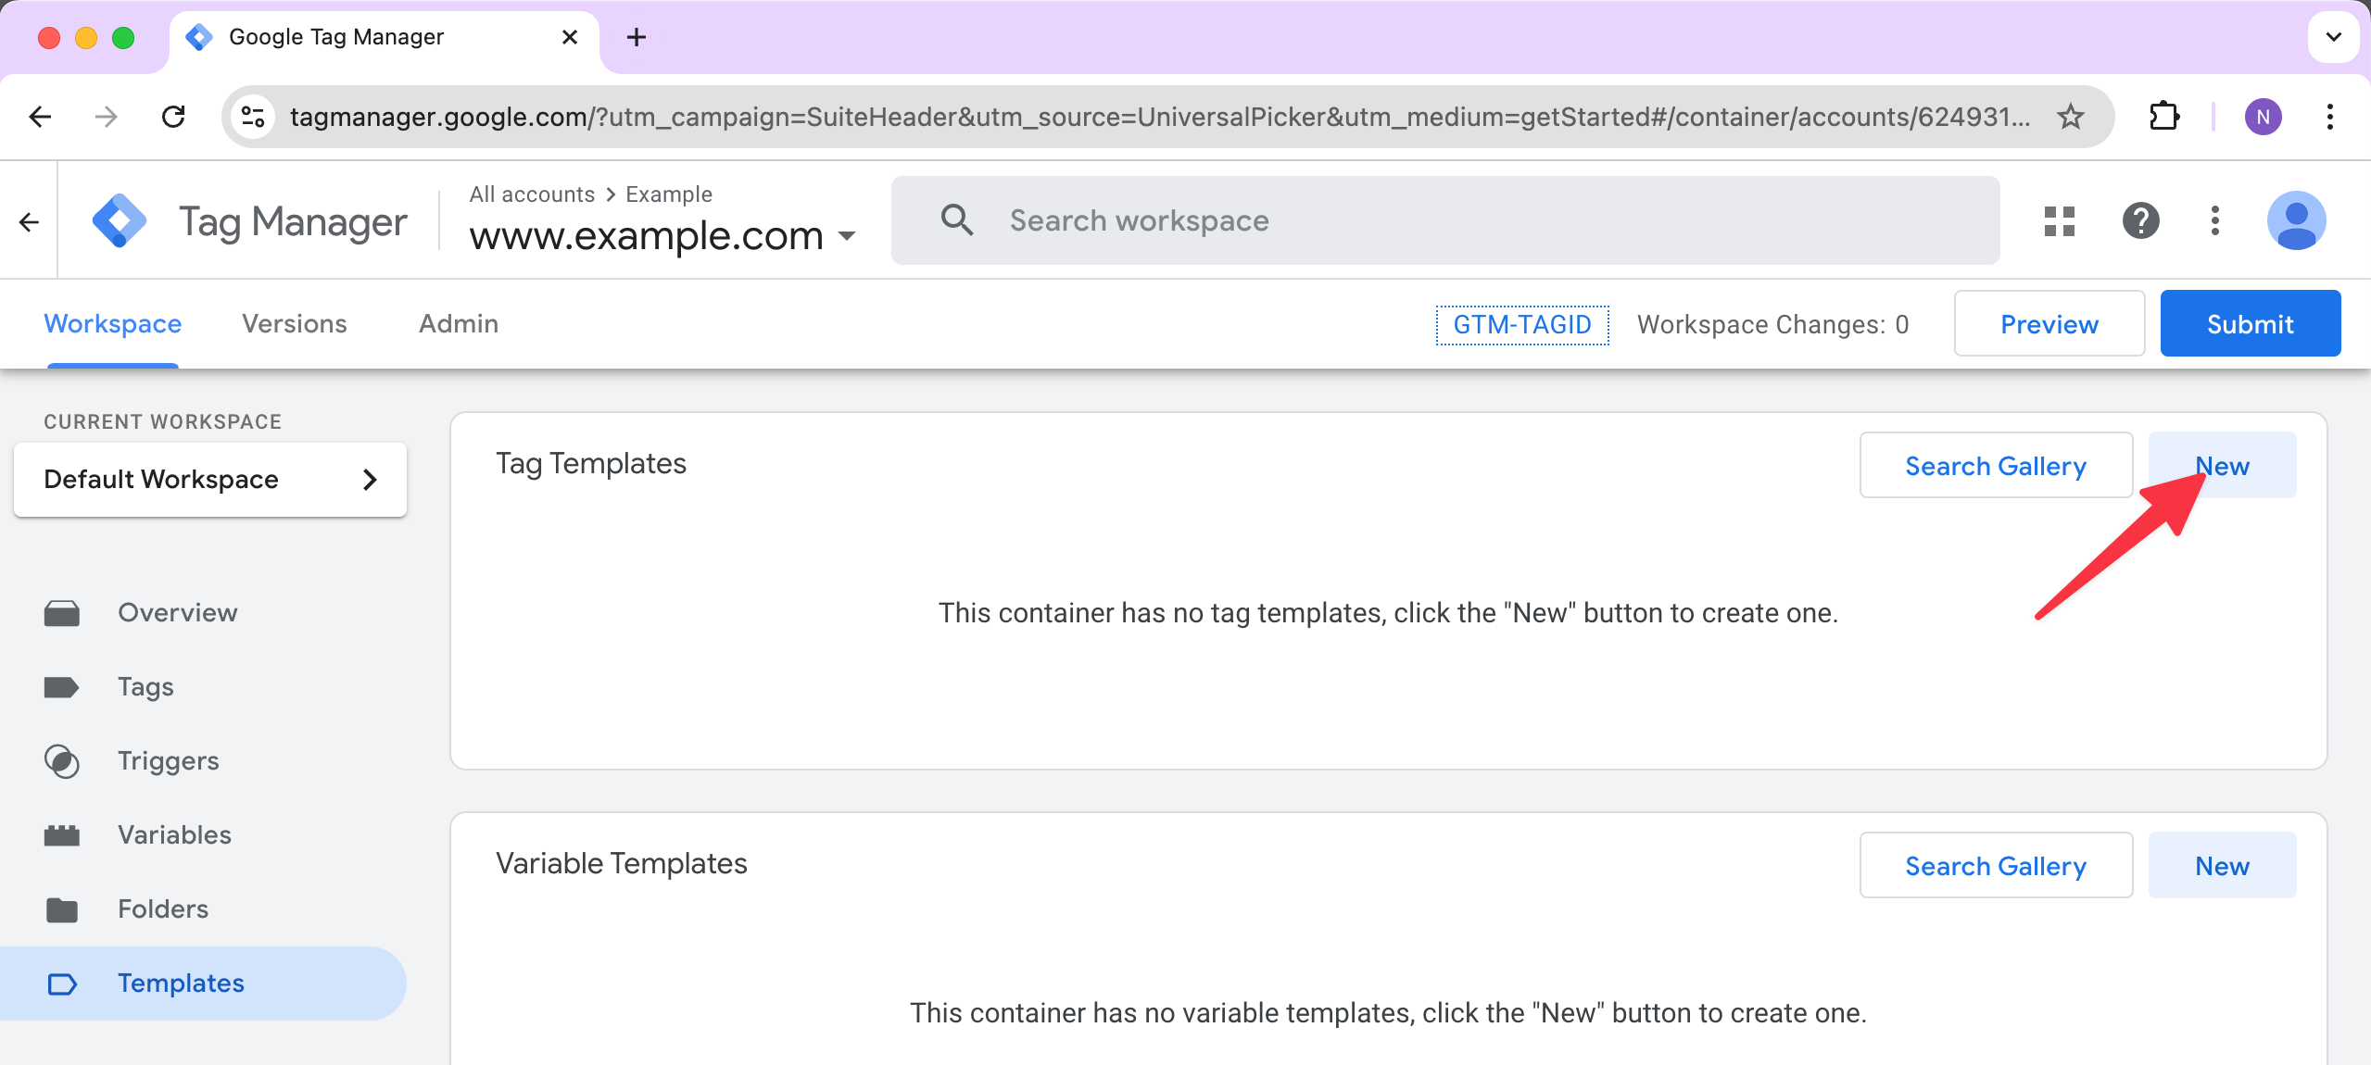Screen dimensions: 2371x1065
Task: Click the Google apps grid icon
Action: point(2059,221)
